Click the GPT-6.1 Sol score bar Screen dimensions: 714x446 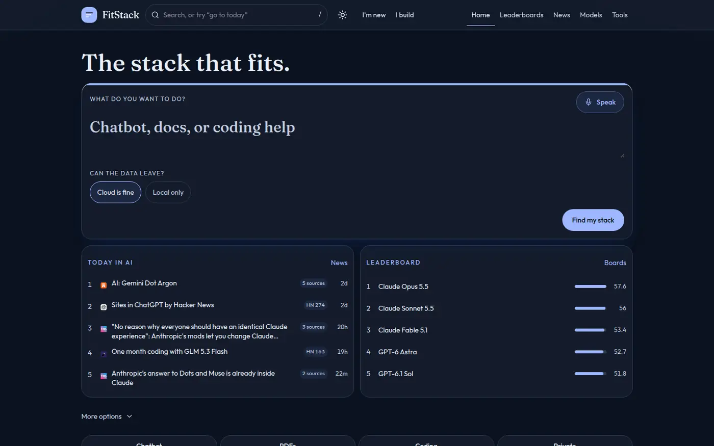(x=591, y=374)
